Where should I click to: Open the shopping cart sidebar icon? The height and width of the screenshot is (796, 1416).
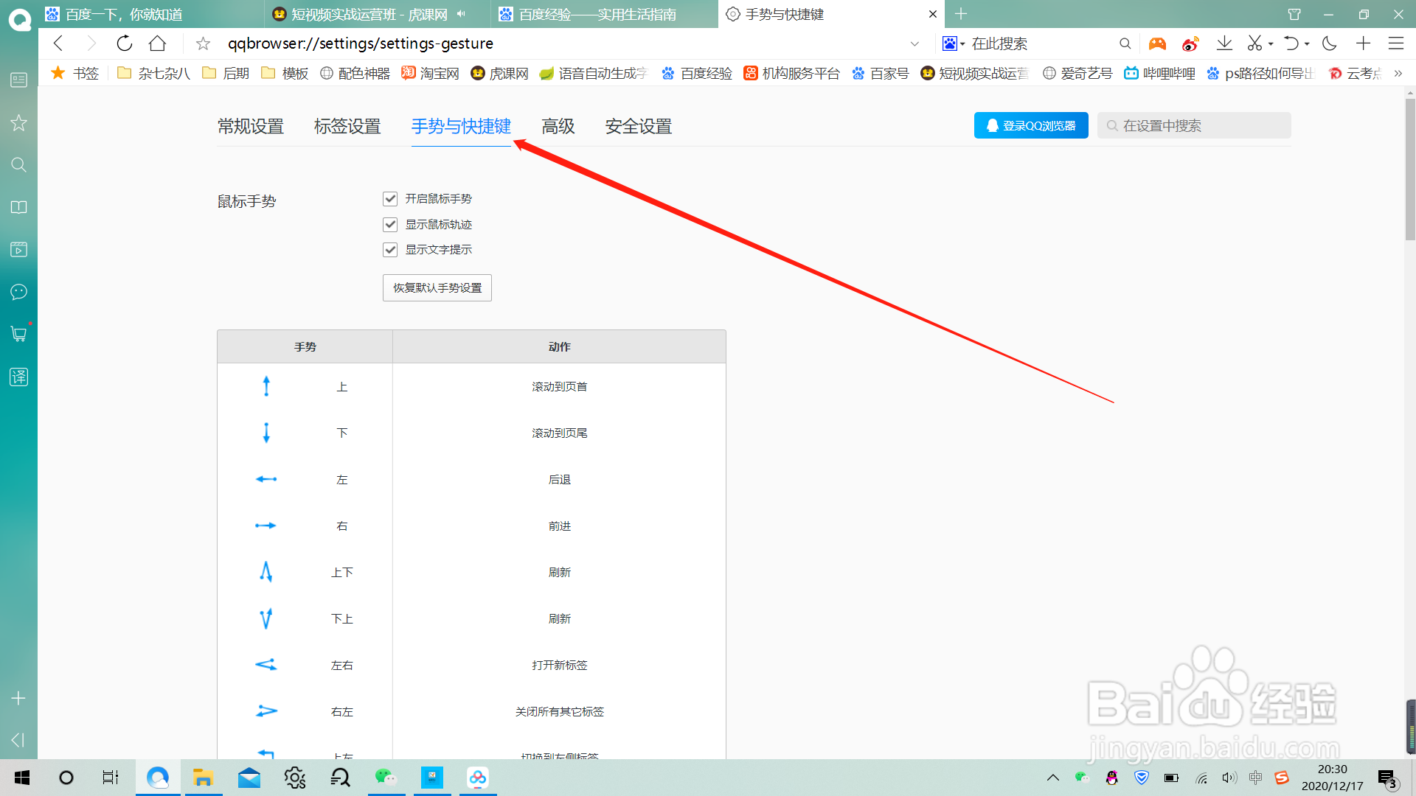18,334
